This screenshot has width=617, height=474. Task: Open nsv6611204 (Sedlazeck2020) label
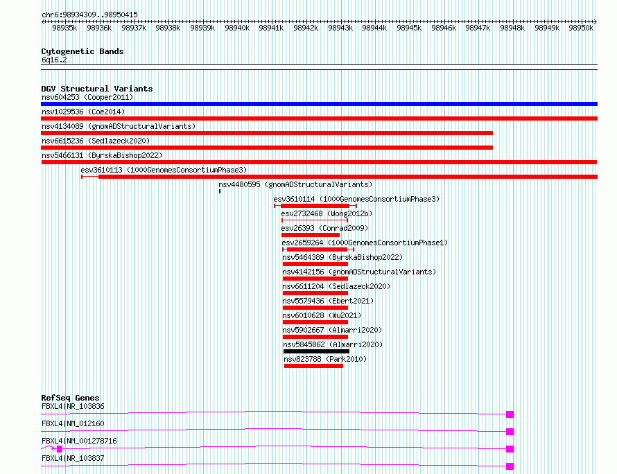(x=336, y=286)
